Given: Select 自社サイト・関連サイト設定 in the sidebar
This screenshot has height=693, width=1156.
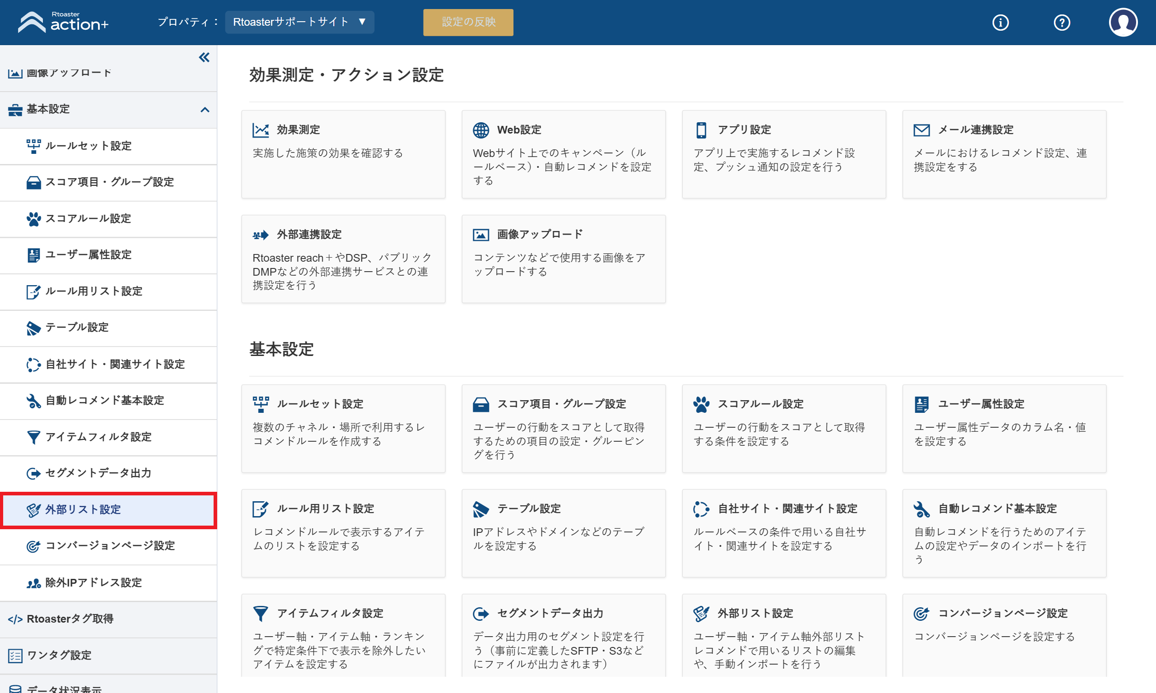Looking at the screenshot, I should pos(108,364).
